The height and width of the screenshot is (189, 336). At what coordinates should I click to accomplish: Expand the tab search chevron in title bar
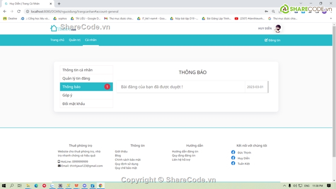(301, 3)
